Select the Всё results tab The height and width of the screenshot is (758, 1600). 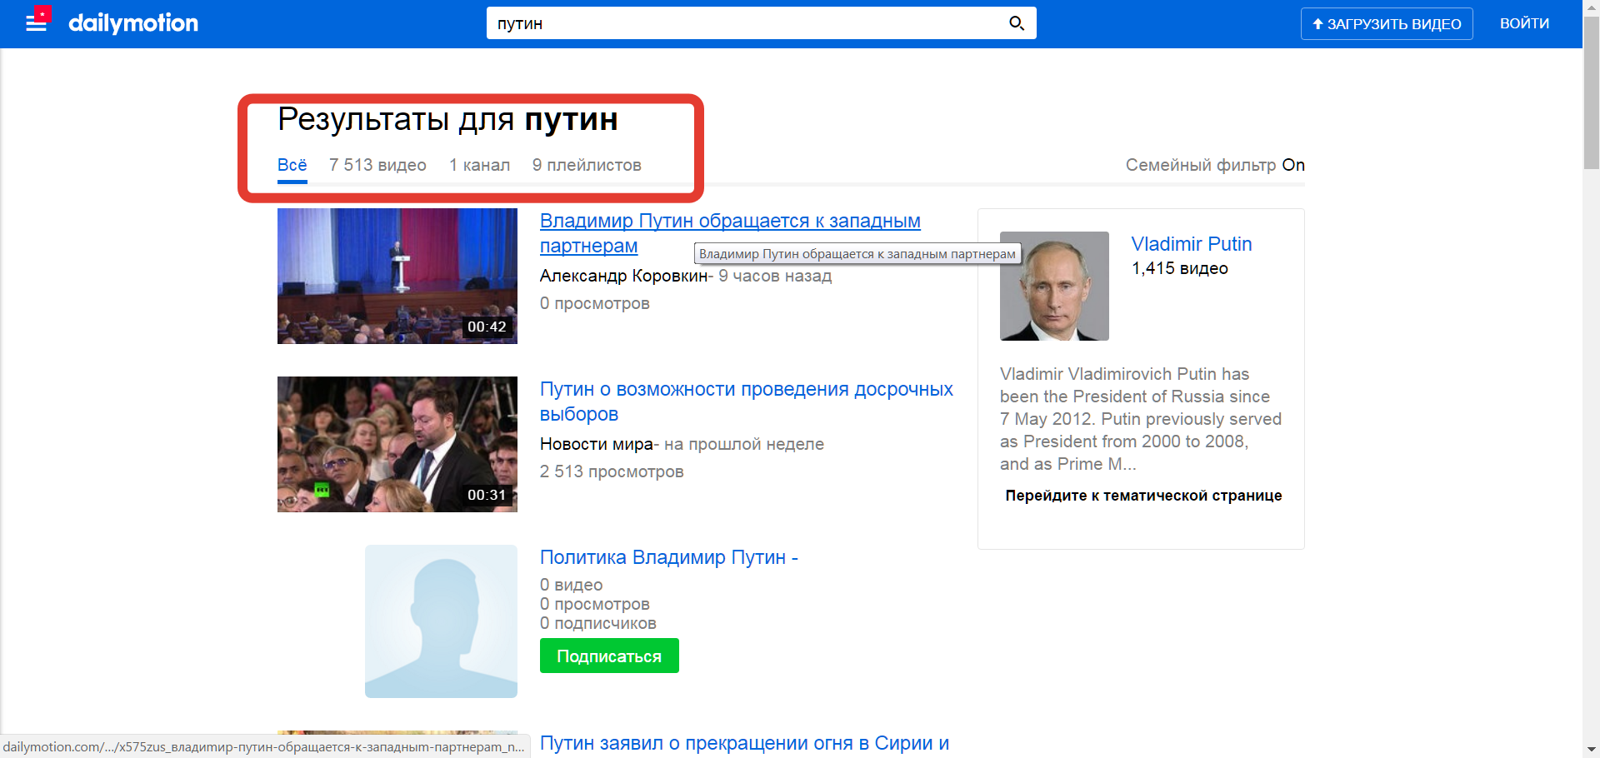click(292, 165)
